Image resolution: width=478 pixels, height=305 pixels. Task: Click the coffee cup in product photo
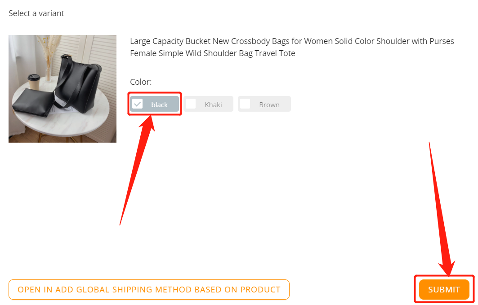click(34, 82)
